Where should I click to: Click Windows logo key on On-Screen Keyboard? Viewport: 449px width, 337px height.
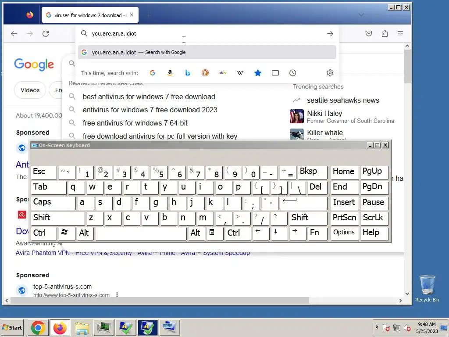[67, 233]
